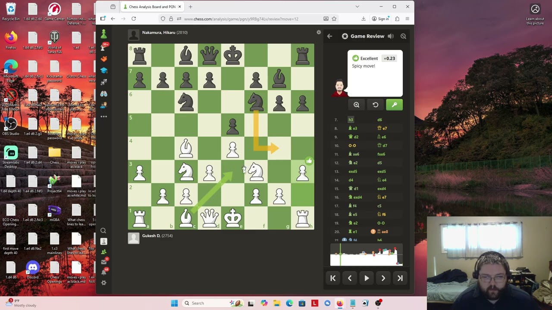Open sidebar settings gear

[103, 282]
